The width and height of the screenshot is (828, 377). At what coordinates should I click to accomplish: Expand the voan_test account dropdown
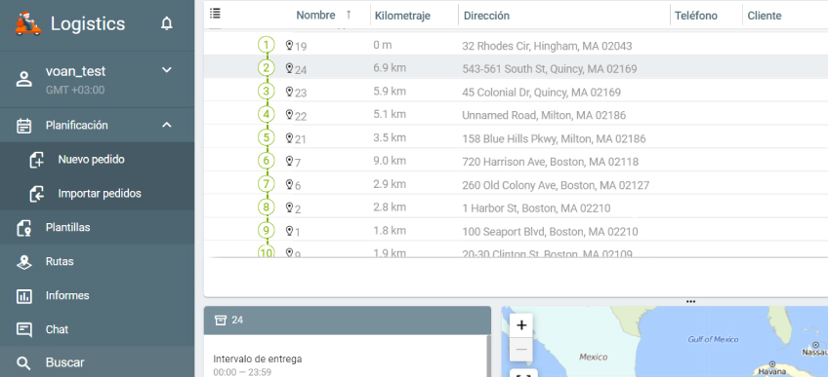(167, 70)
